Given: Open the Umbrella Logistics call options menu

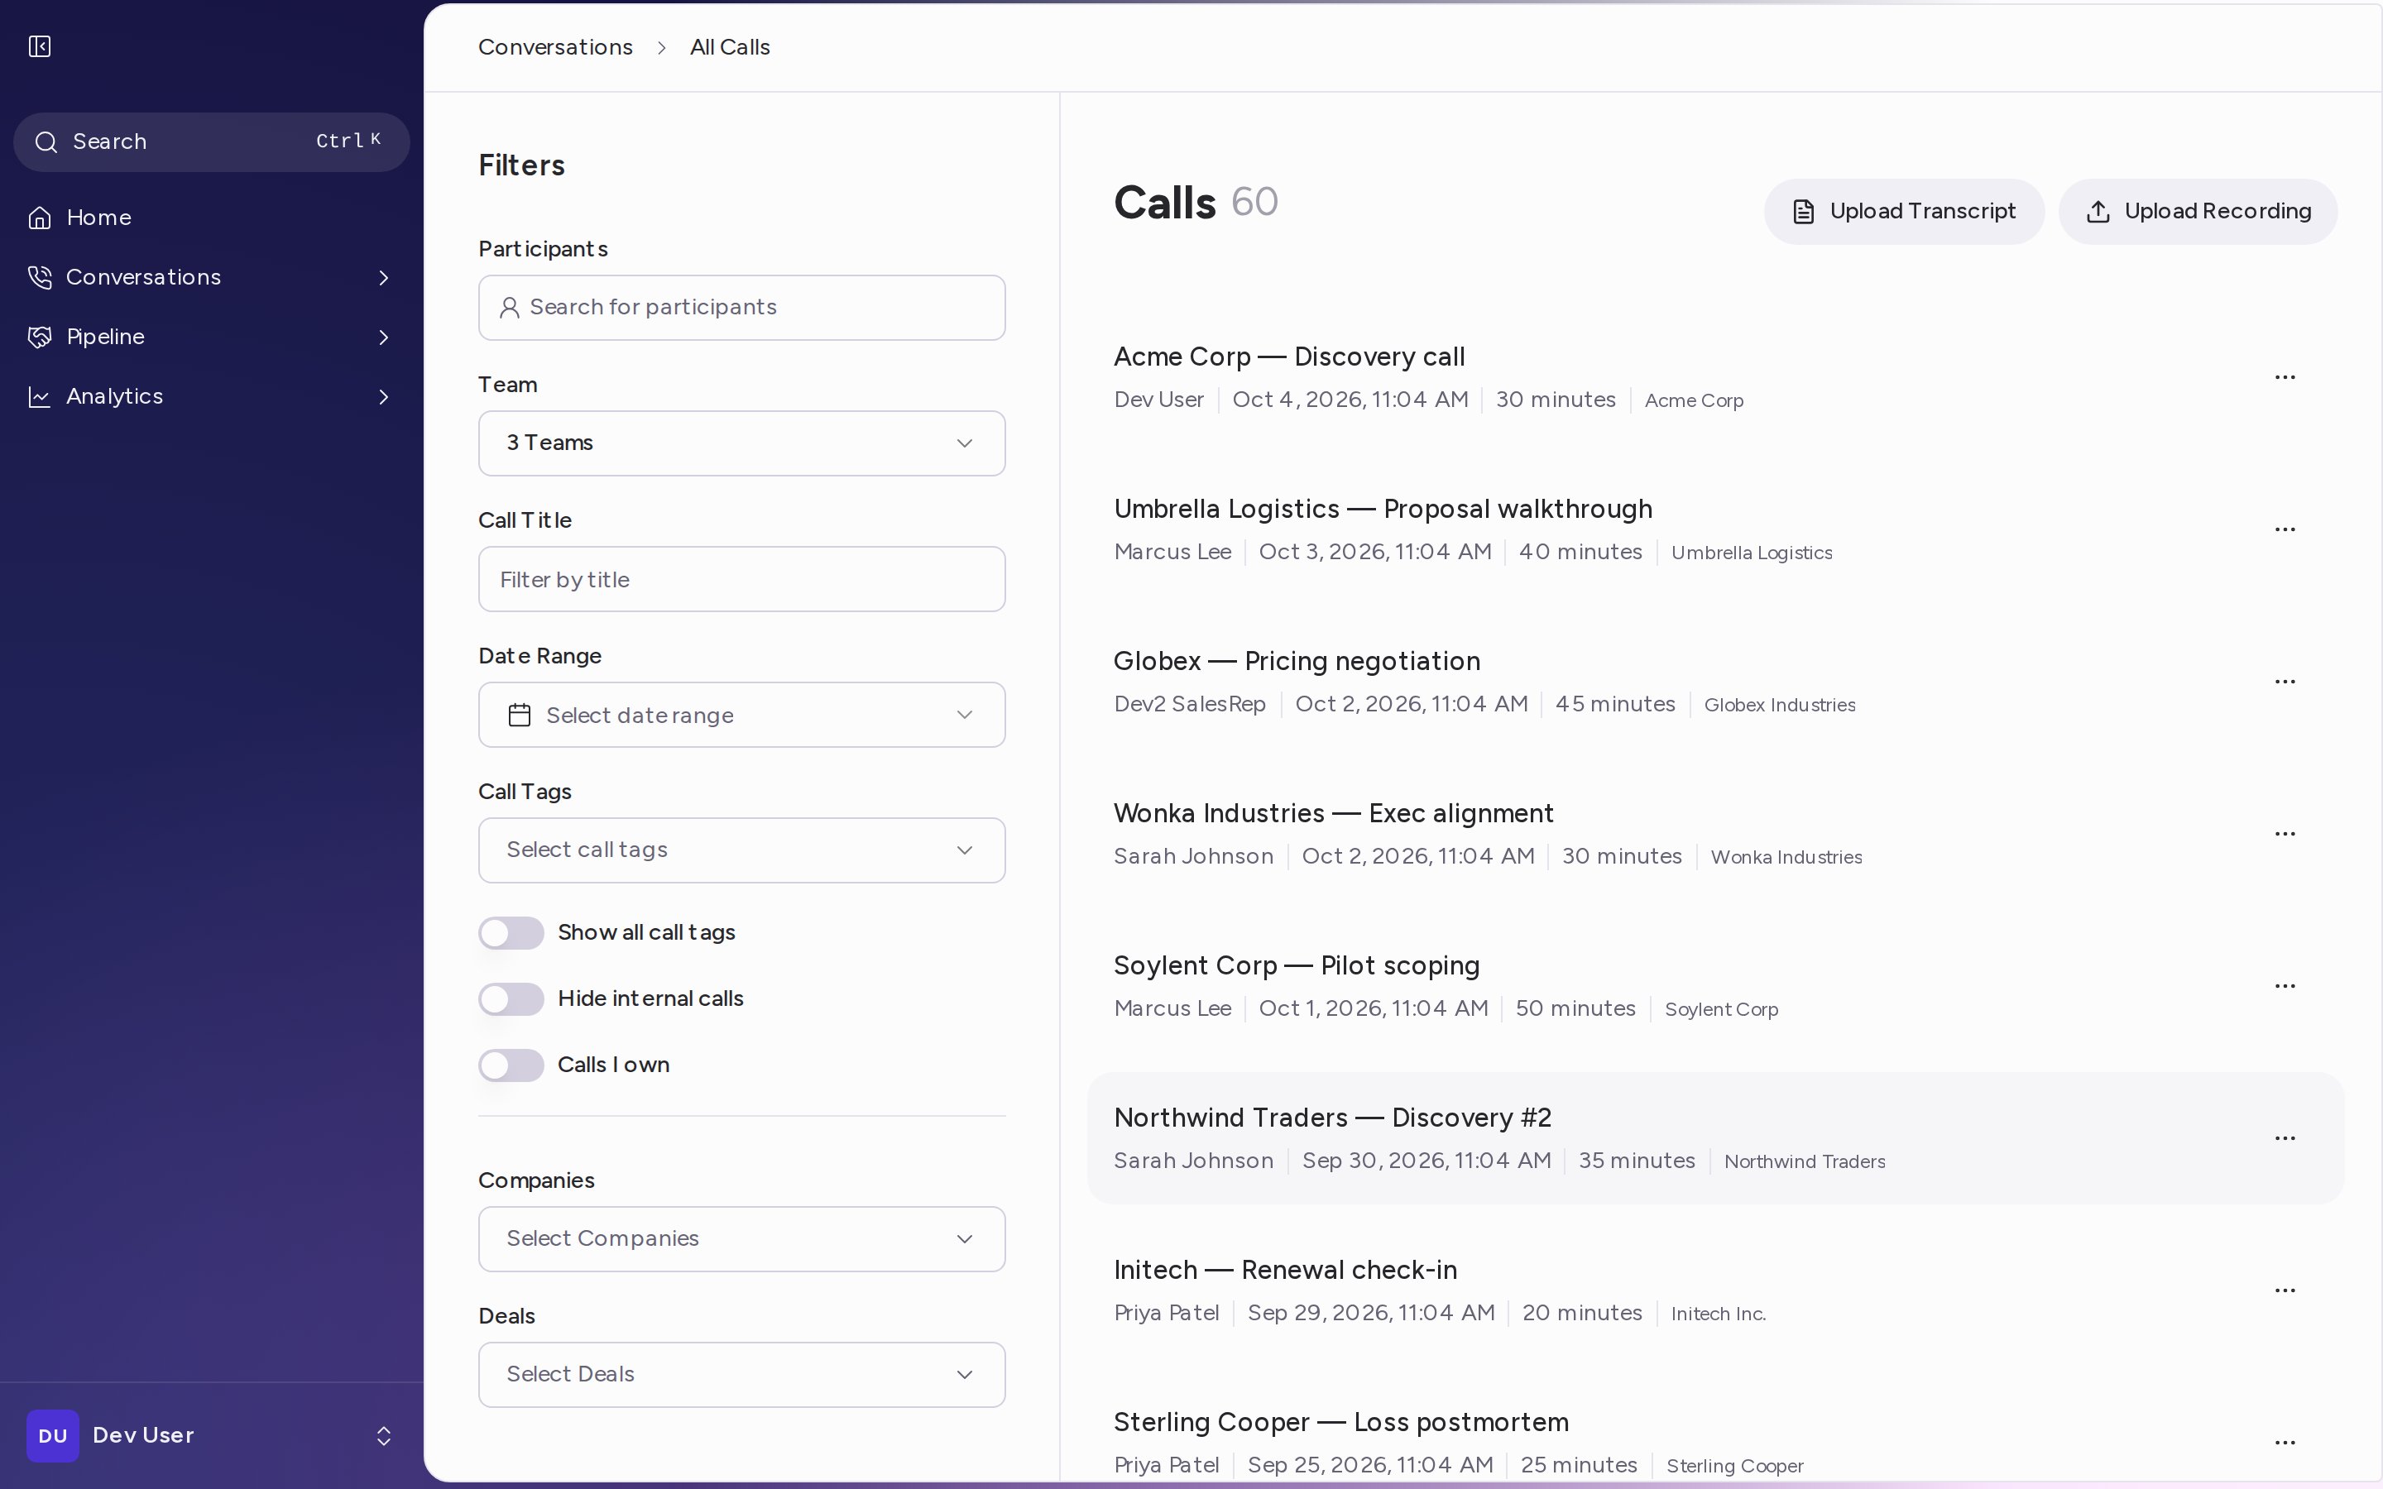Looking at the screenshot, I should tap(2285, 529).
